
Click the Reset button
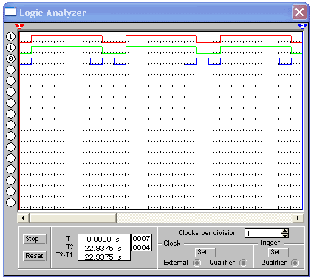point(34,256)
